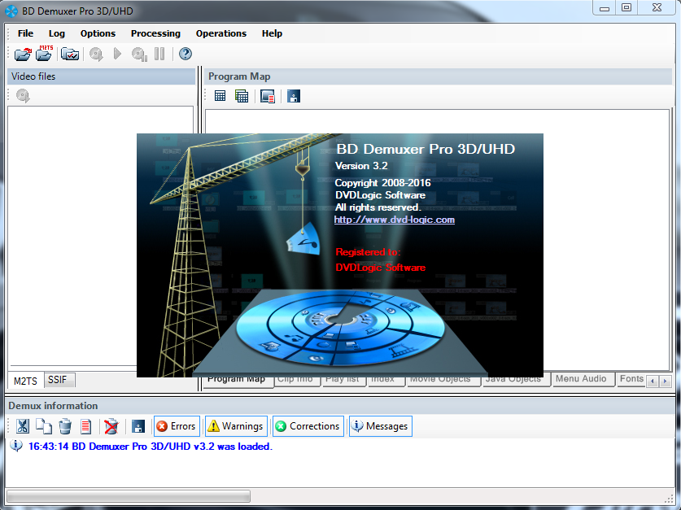Open help with question mark icon
Viewport: 681px width, 510px height.
pyautogui.click(x=186, y=54)
